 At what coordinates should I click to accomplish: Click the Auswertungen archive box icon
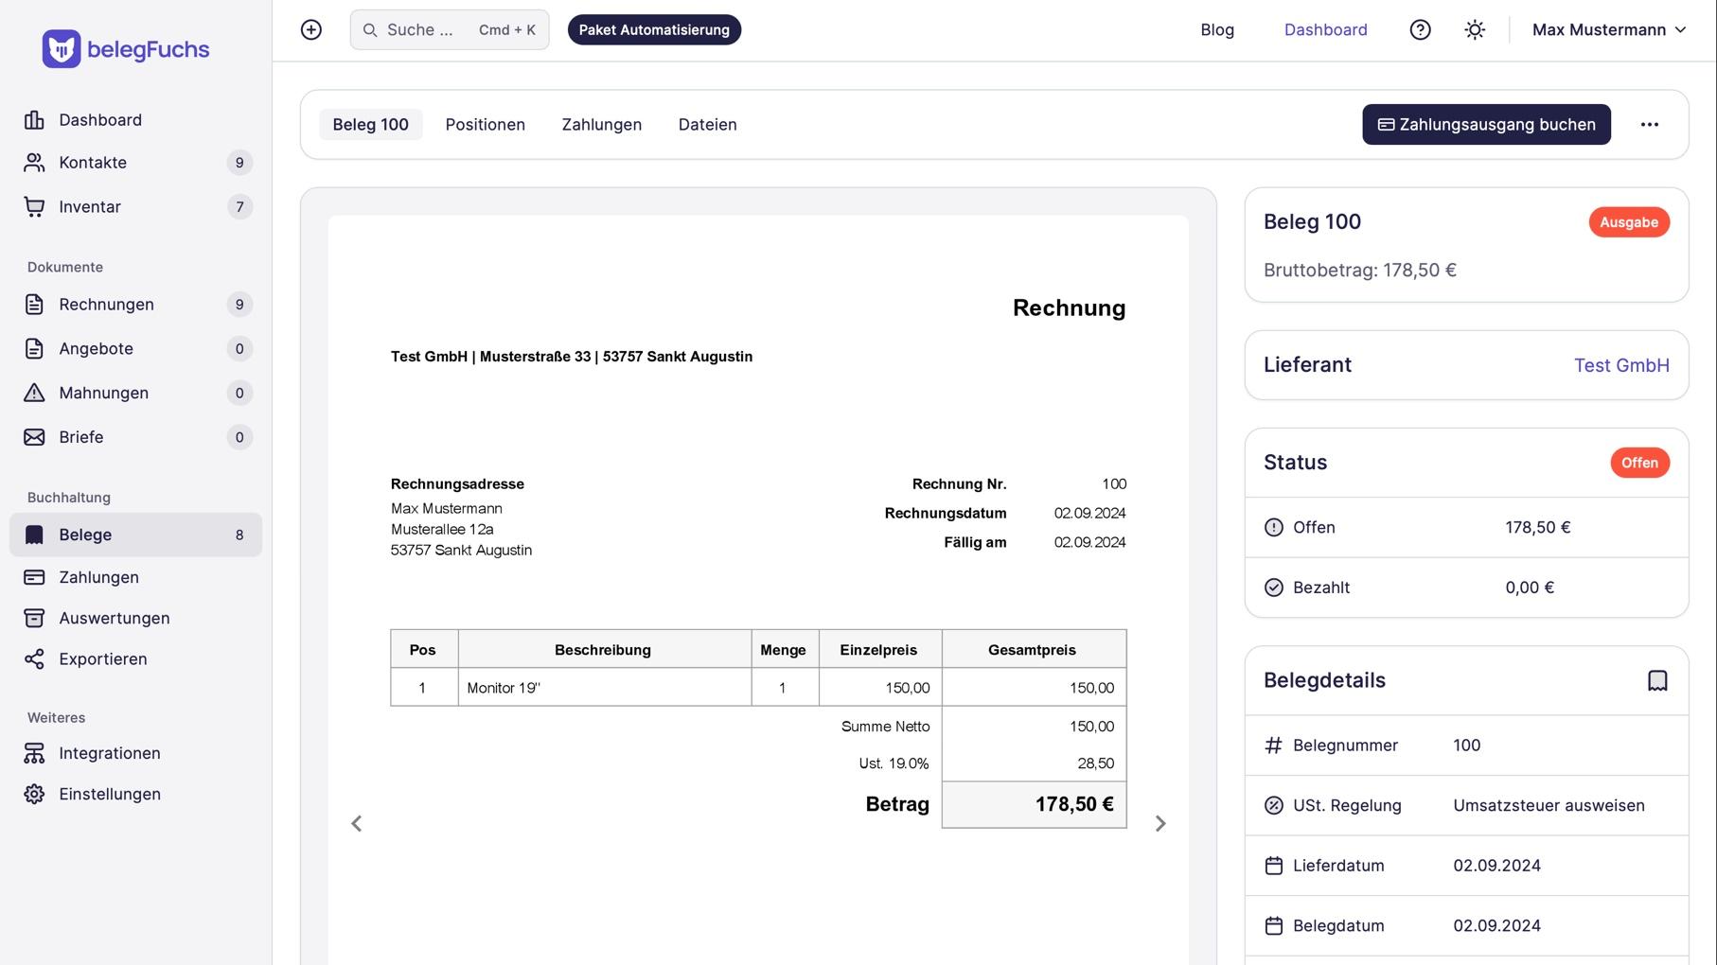(34, 618)
